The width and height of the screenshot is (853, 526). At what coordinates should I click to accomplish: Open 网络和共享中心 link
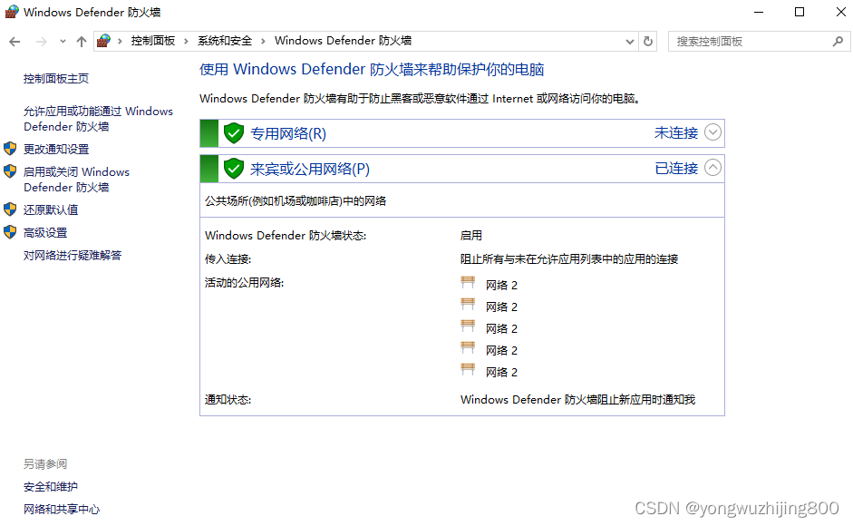pos(62,510)
